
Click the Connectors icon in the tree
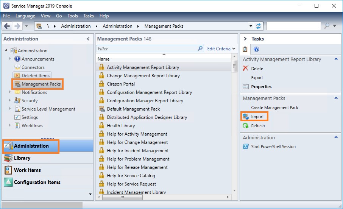point(17,67)
